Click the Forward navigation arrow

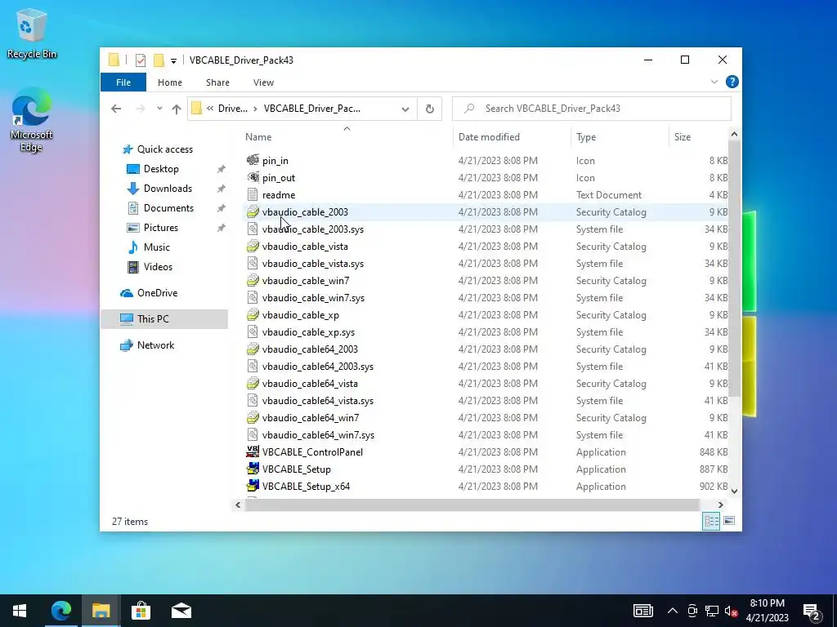click(140, 109)
